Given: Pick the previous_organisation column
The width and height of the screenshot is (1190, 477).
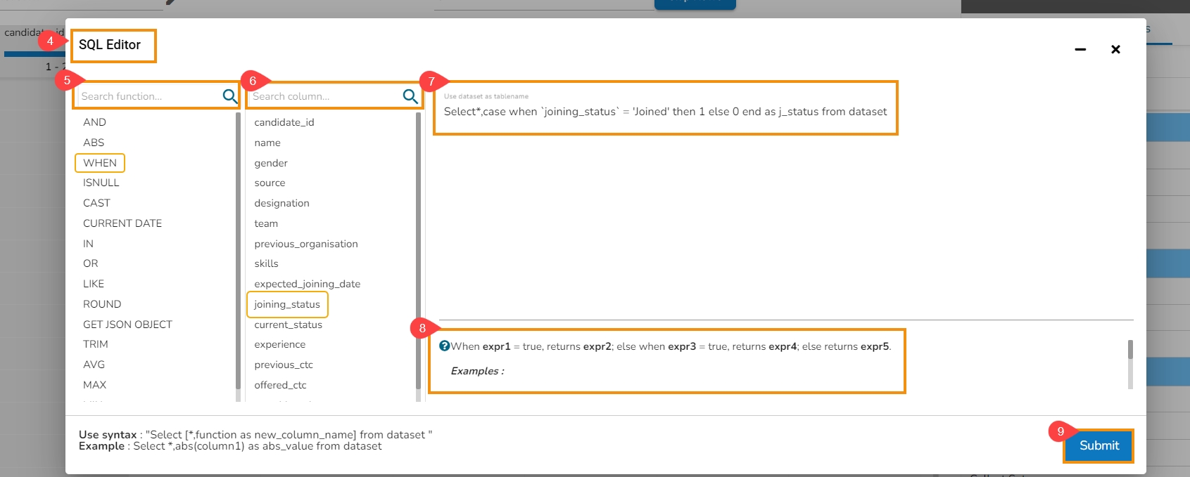Looking at the screenshot, I should 306,244.
